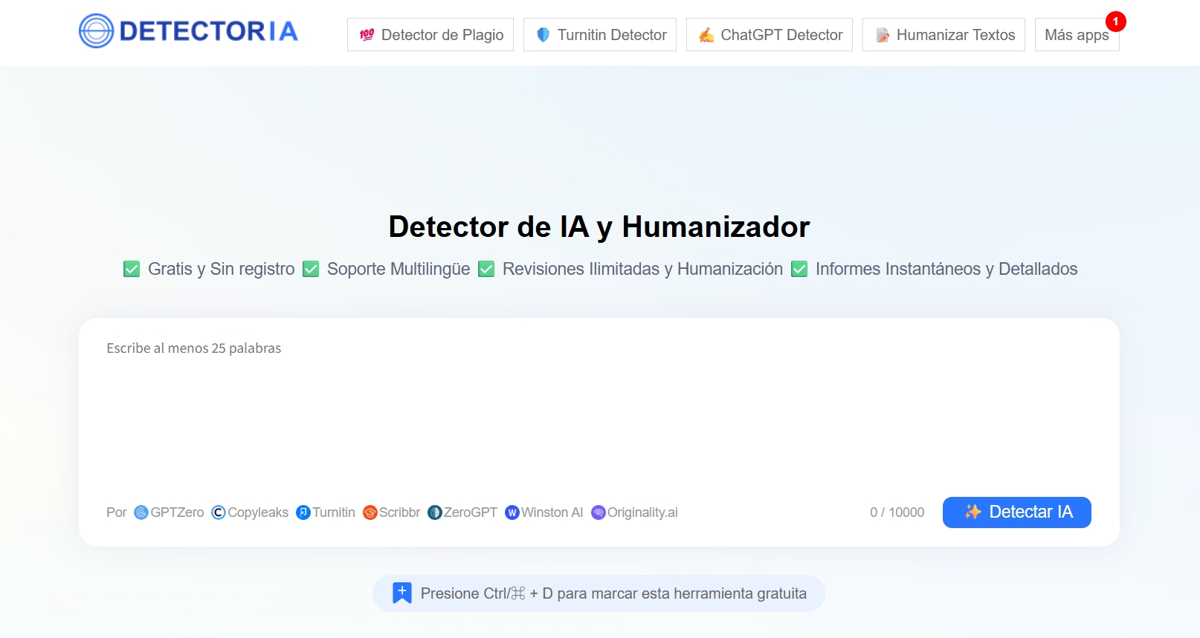
Task: Focus the text area for writing words
Action: pyautogui.click(x=599, y=408)
